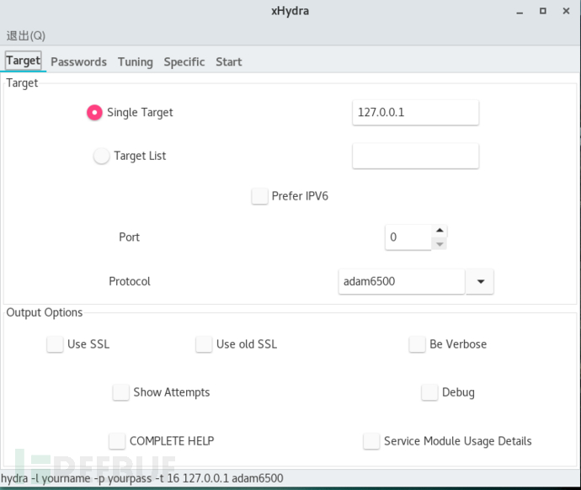Enable the Prefer IPV6 checkbox
Screen dimensions: 581x490
(259, 196)
